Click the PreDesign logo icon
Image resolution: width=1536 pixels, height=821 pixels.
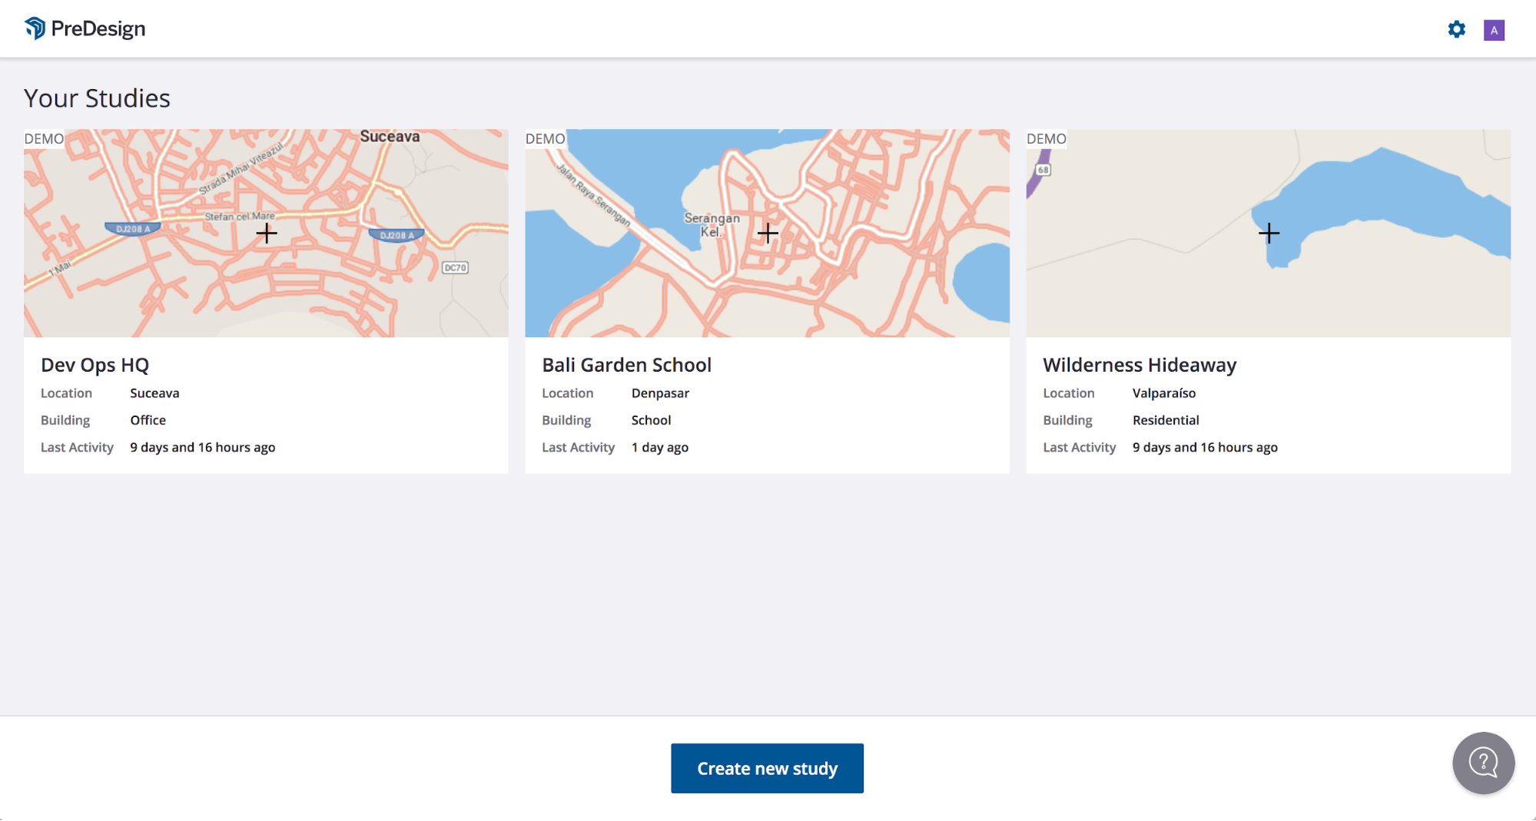pyautogui.click(x=35, y=28)
